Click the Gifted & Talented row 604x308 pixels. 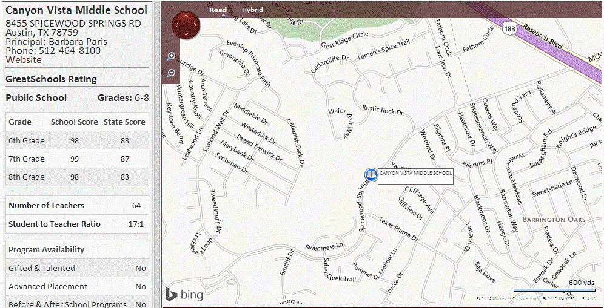[x=77, y=268]
